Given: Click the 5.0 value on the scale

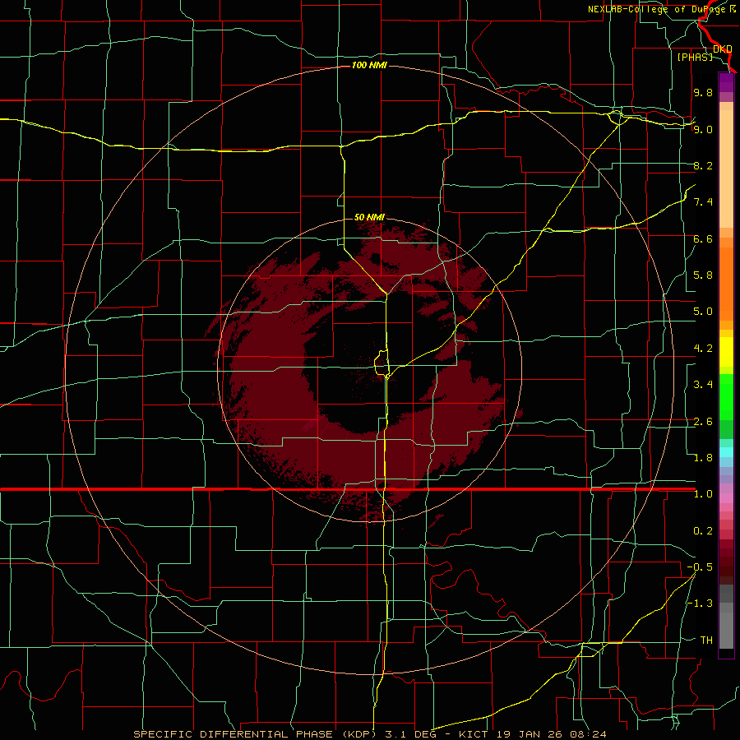Looking at the screenshot, I should tap(703, 312).
